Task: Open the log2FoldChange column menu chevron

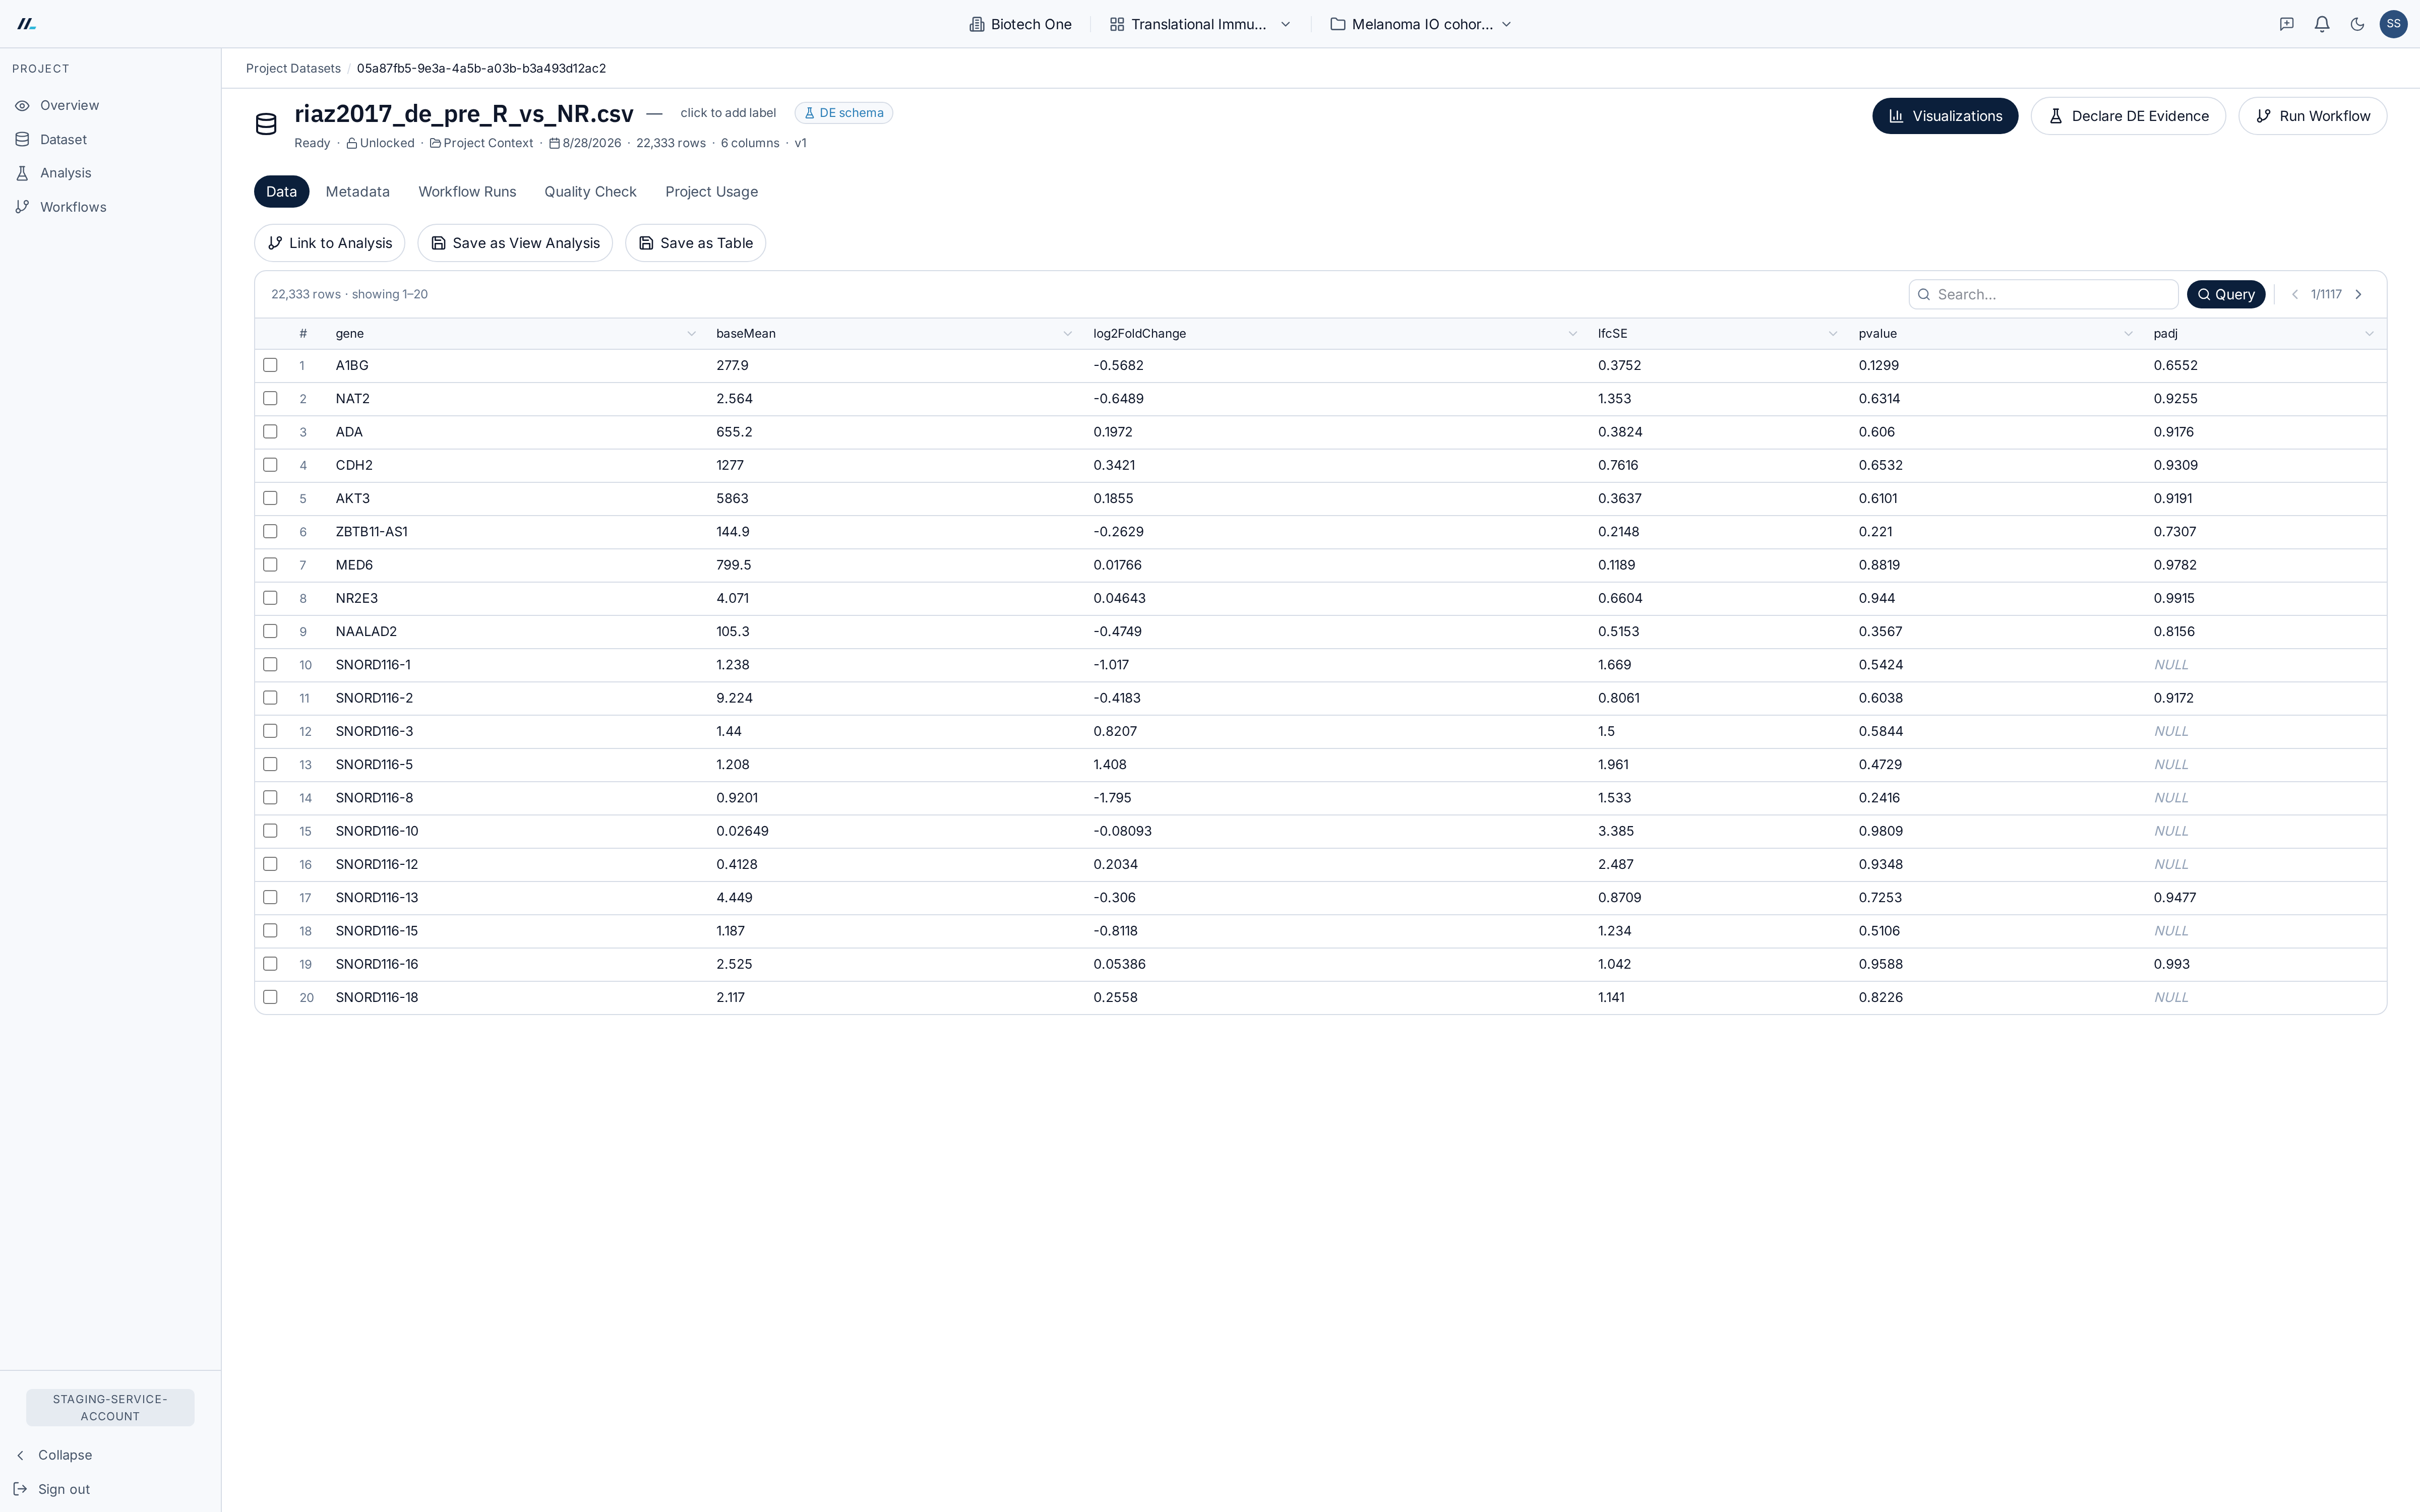Action: click(1572, 334)
